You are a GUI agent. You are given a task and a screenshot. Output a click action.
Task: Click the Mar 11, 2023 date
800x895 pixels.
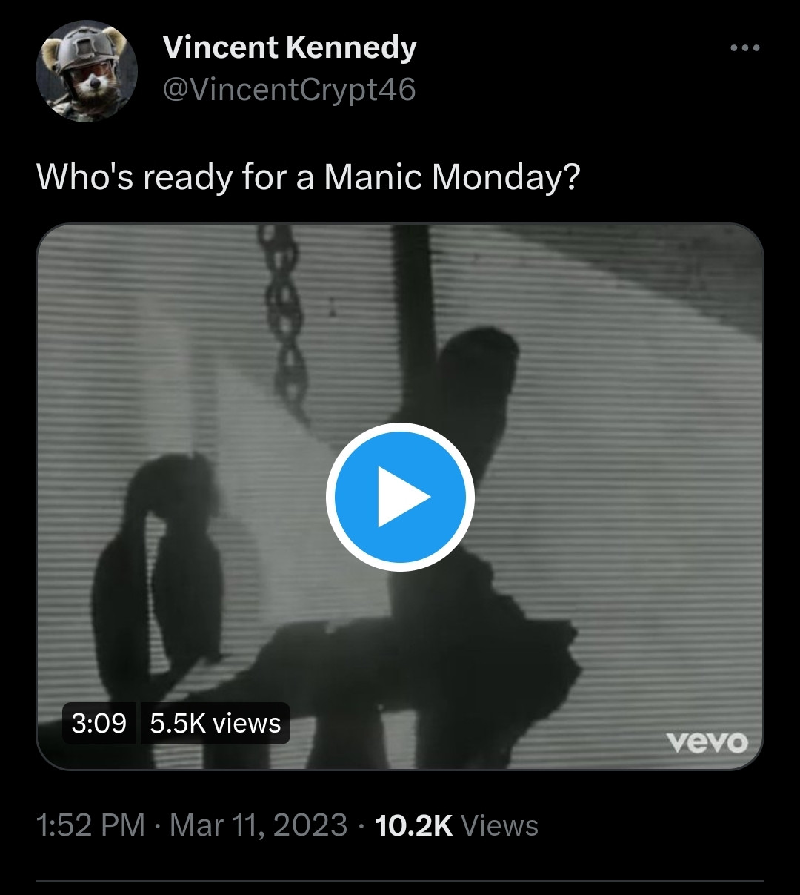click(x=259, y=825)
